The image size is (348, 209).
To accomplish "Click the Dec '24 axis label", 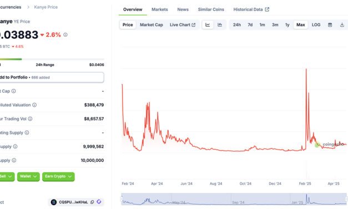I will point(275,183).
